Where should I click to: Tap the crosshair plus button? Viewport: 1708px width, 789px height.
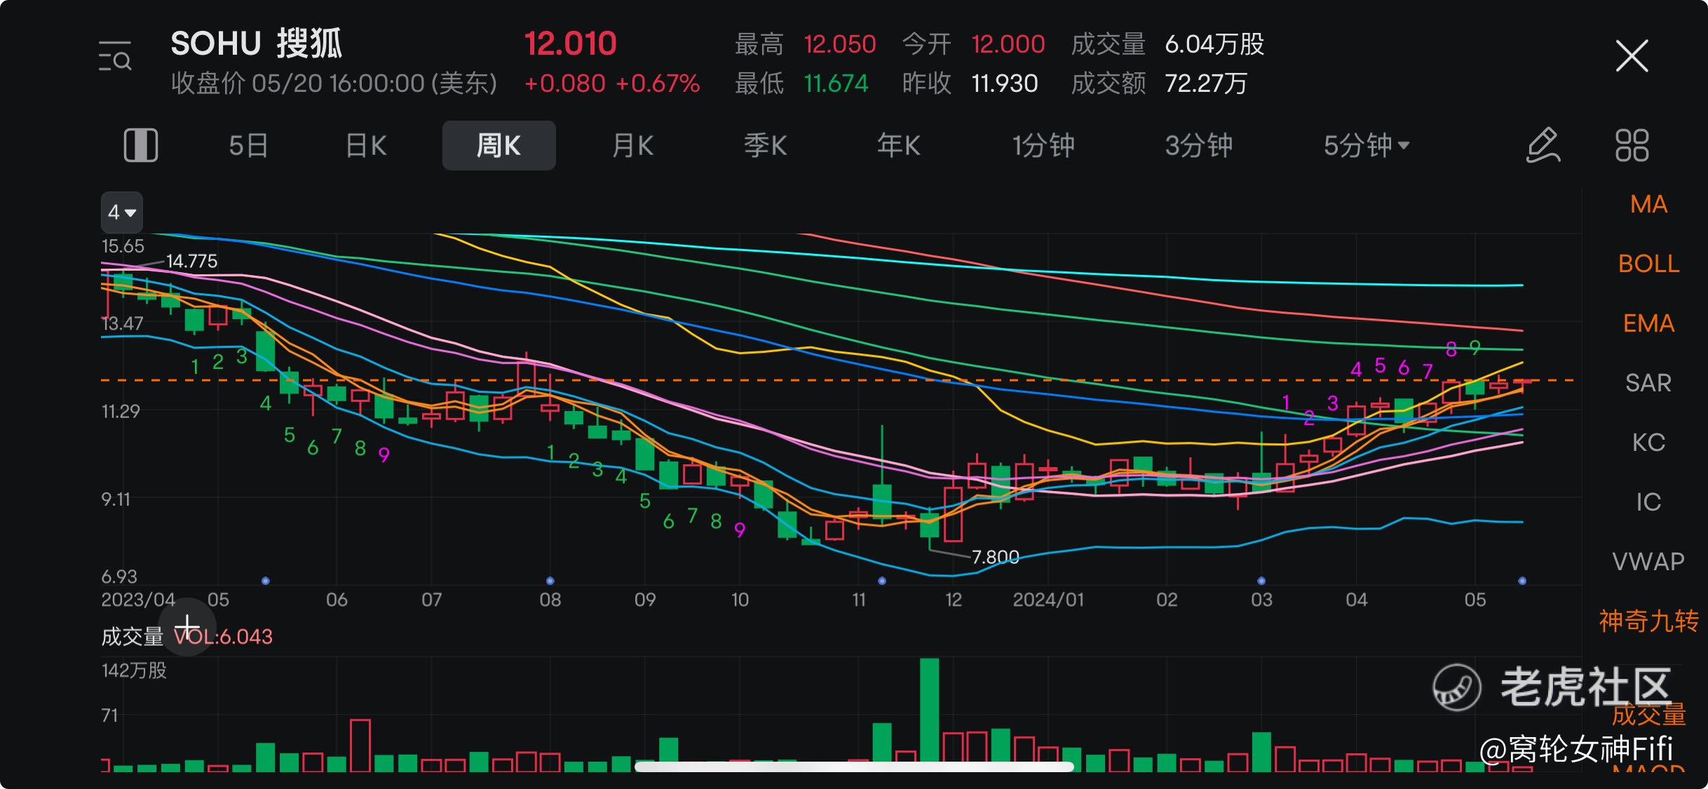pos(187,626)
